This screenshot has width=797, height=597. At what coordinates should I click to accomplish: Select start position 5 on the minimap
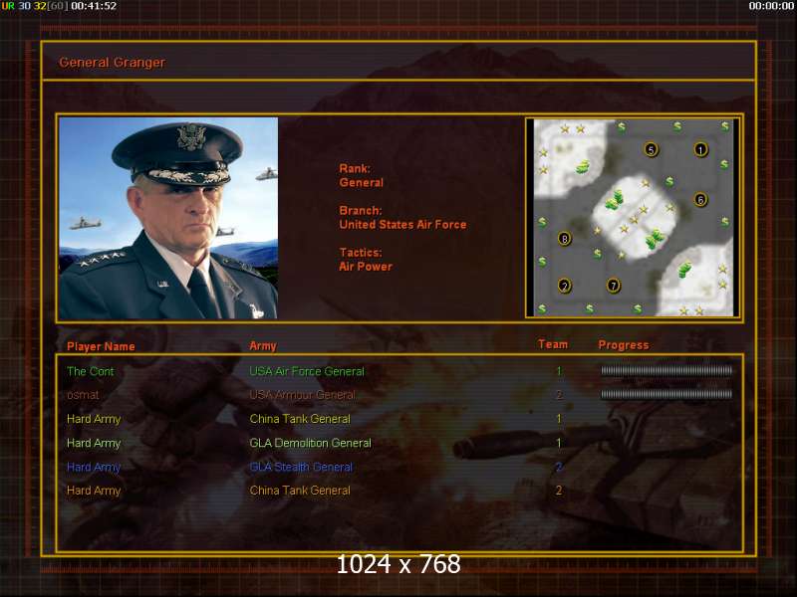[652, 150]
